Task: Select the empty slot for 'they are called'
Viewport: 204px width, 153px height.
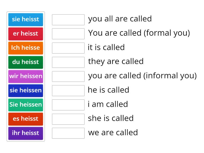Action: [68, 62]
